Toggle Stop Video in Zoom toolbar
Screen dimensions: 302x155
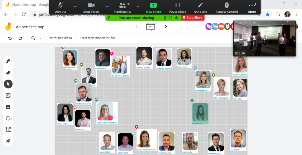[91, 7]
